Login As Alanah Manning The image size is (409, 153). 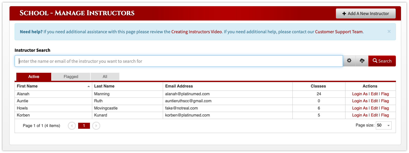point(360,94)
